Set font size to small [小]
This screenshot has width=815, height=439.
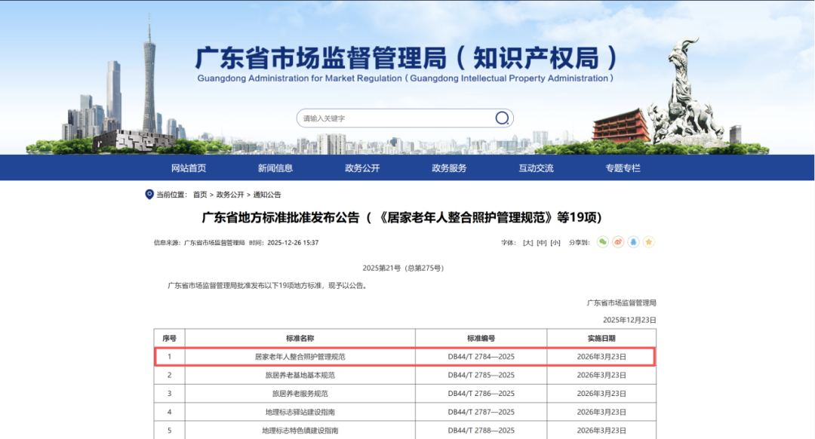pyautogui.click(x=555, y=243)
